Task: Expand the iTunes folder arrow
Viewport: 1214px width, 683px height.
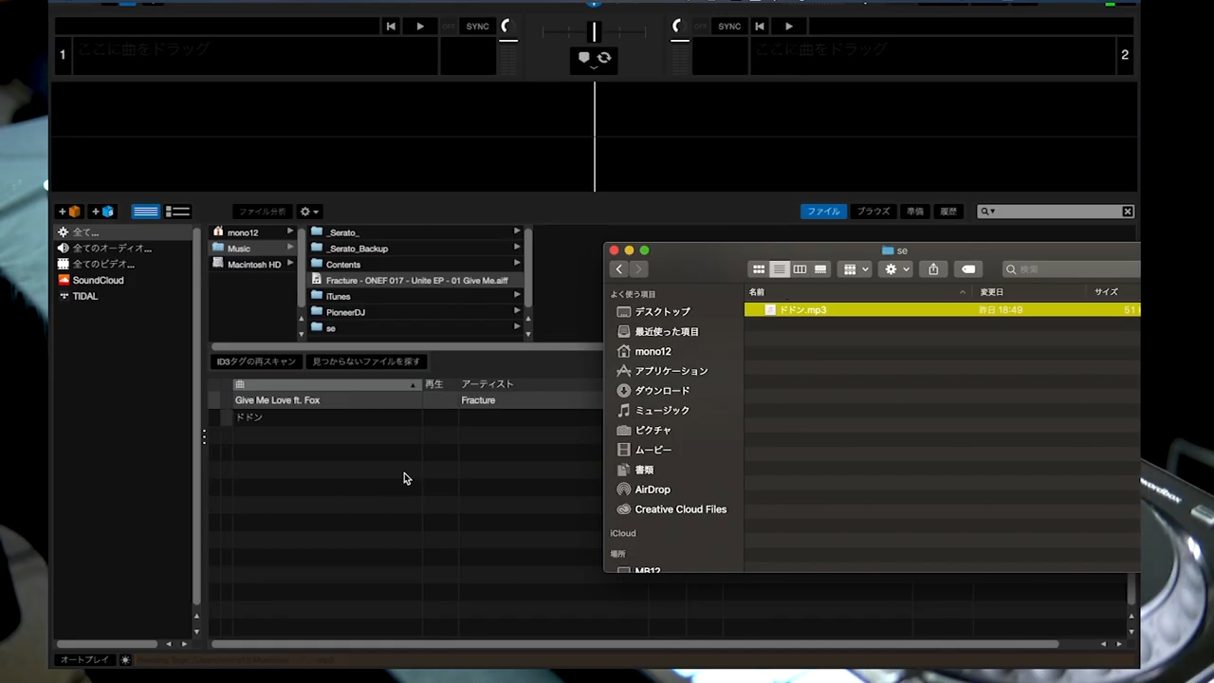Action: (517, 295)
